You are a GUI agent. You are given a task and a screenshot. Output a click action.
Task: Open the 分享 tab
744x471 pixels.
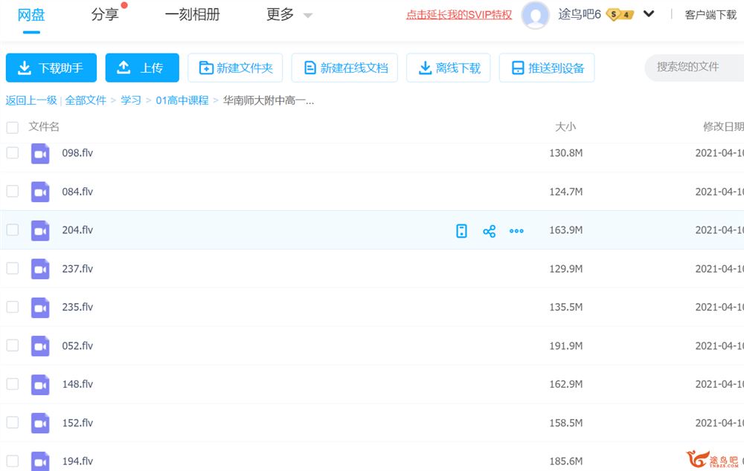click(105, 15)
